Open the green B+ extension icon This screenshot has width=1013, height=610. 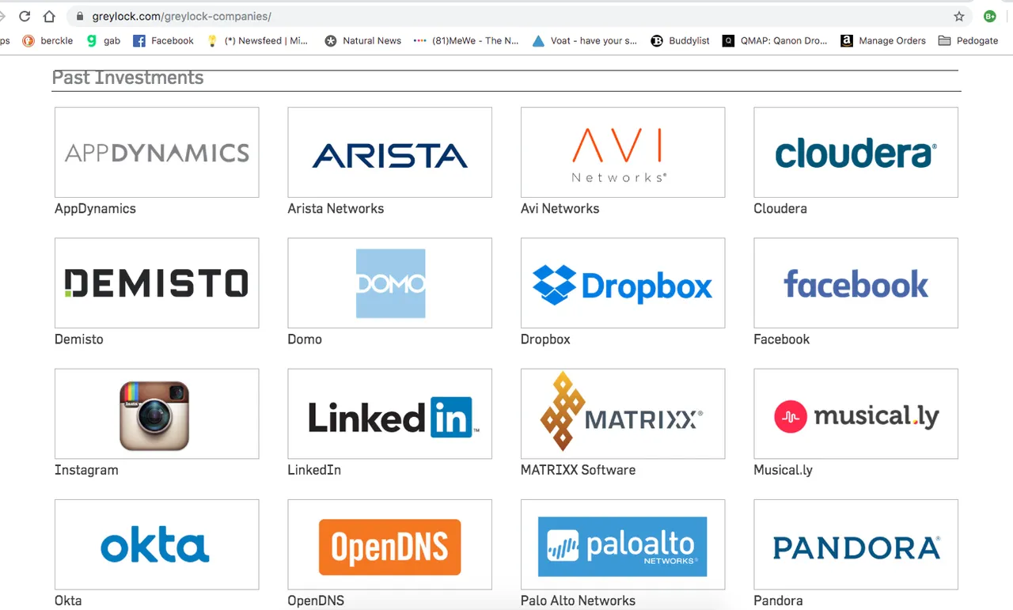pyautogui.click(x=989, y=16)
